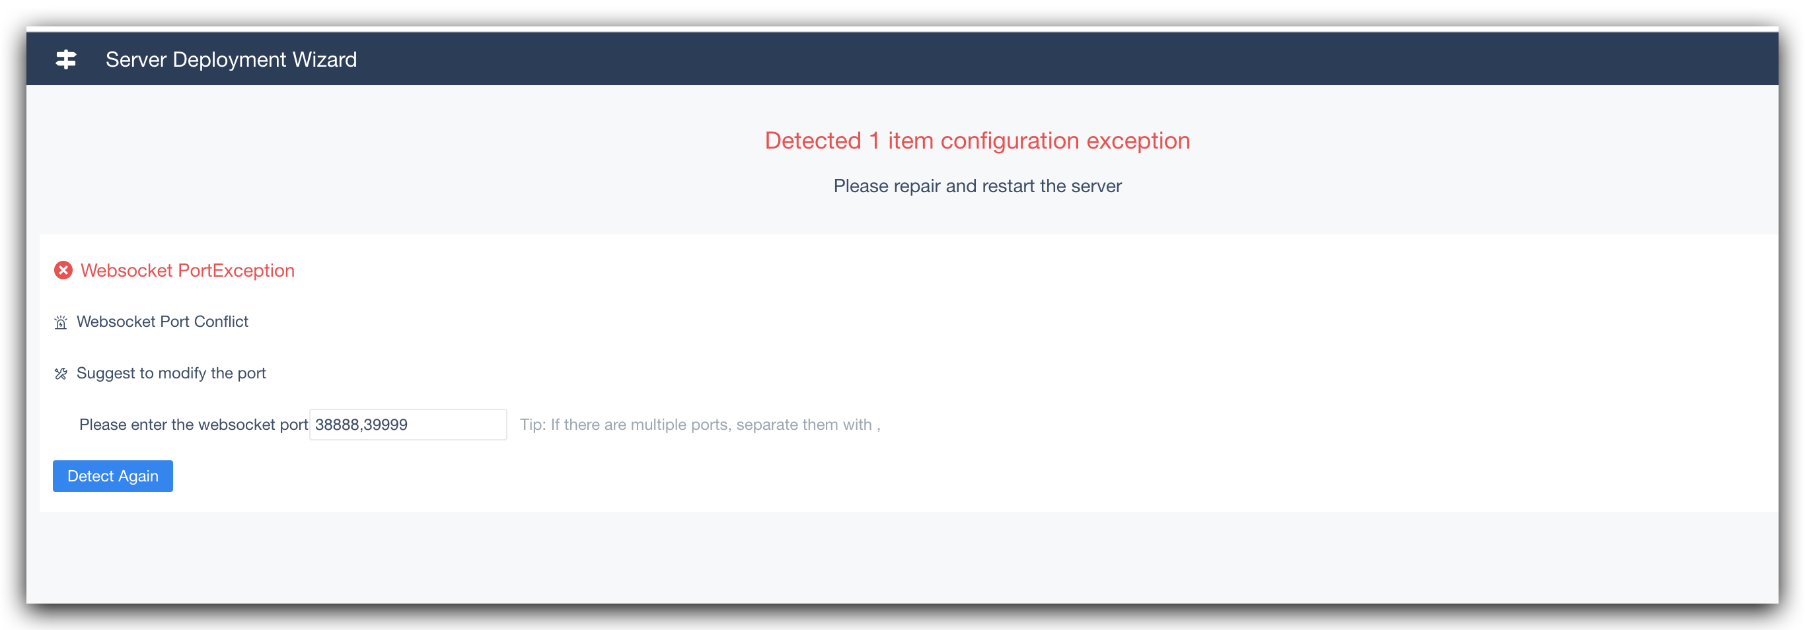This screenshot has height=630, width=1805.
Task: Click the wizard logo icon in header
Action: coord(66,59)
